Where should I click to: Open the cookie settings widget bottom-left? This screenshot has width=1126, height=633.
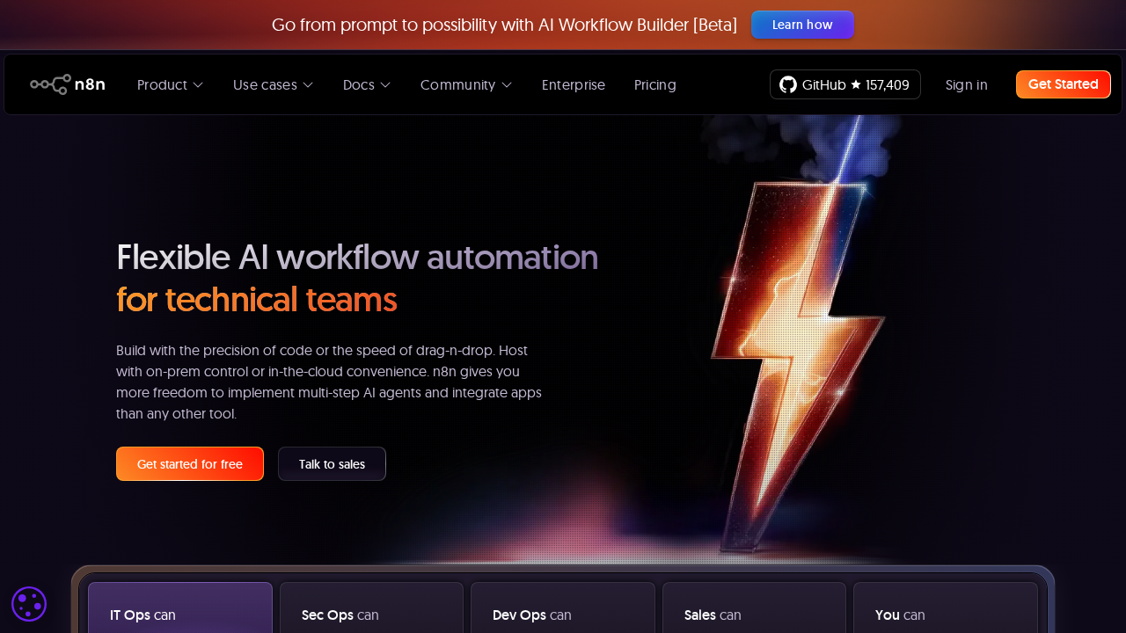pyautogui.click(x=28, y=604)
